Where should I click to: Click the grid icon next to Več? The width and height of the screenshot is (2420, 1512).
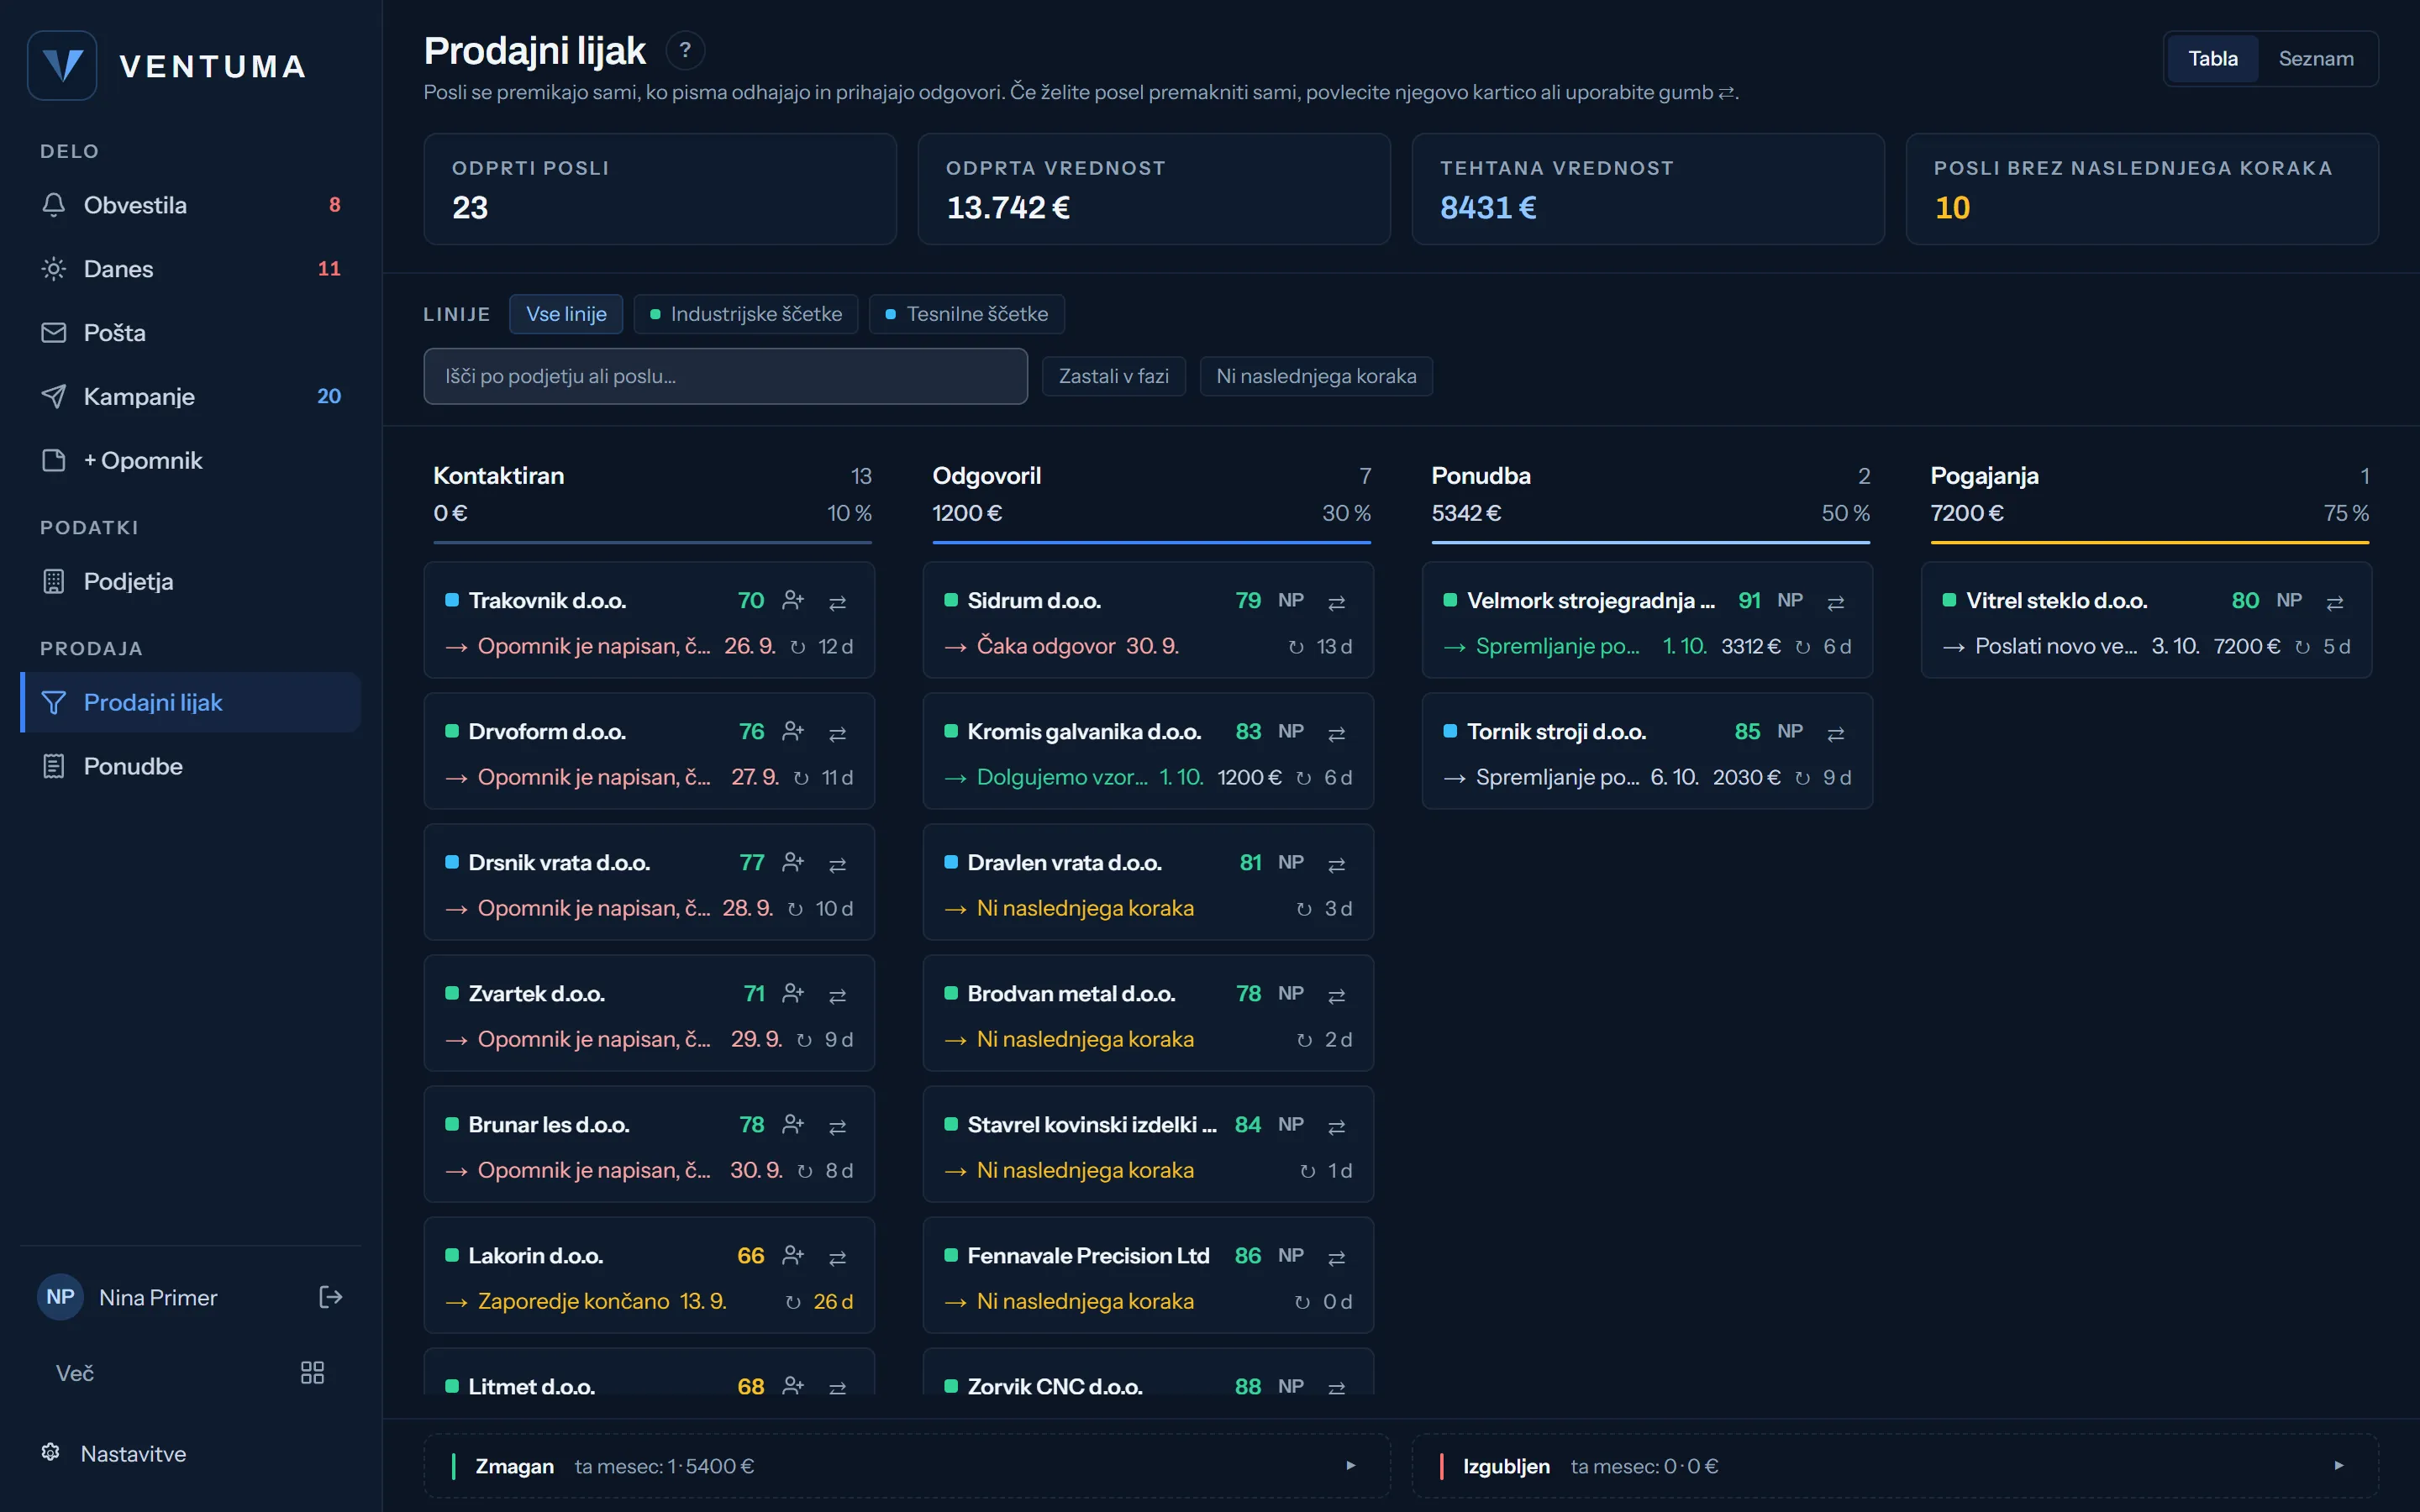312,1372
